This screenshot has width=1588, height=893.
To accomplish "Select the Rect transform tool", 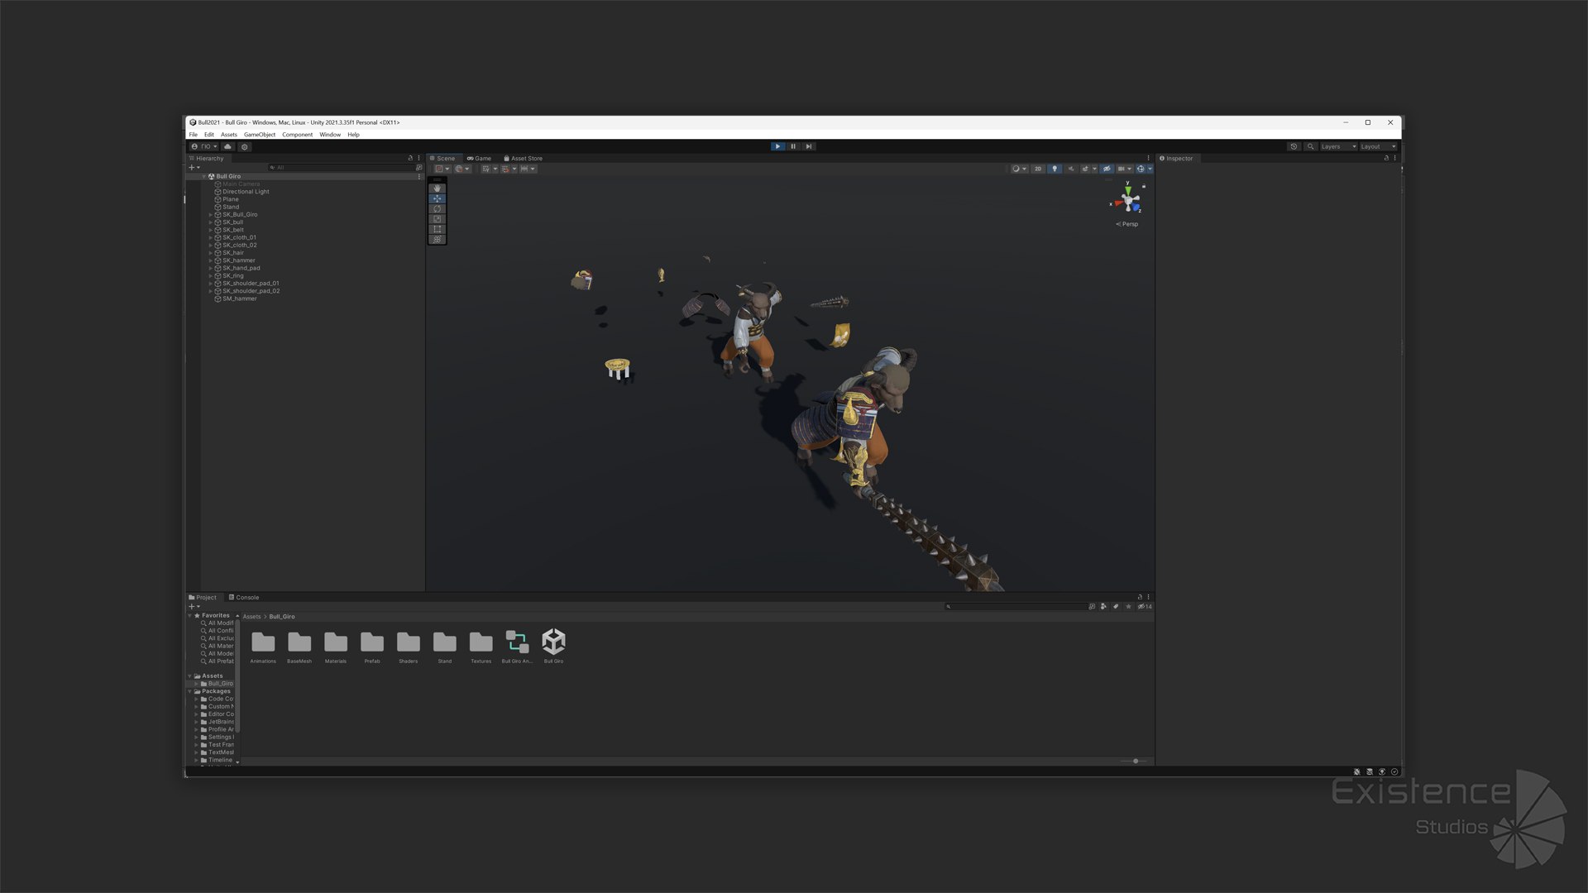I will pyautogui.click(x=437, y=229).
